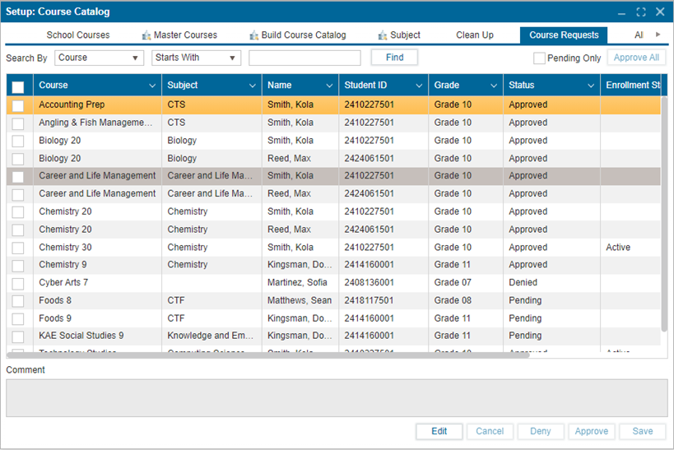674x450 pixels.
Task: Click the Edit button
Action: tap(439, 431)
